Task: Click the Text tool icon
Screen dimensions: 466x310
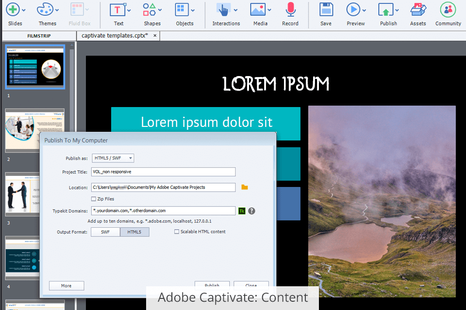Action: (x=117, y=10)
